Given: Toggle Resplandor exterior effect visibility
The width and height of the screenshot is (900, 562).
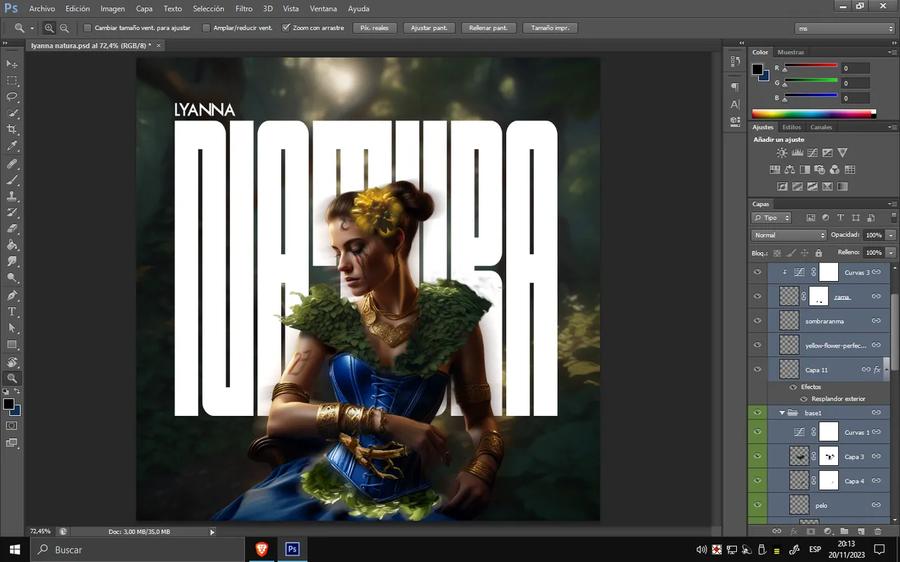Looking at the screenshot, I should (804, 399).
